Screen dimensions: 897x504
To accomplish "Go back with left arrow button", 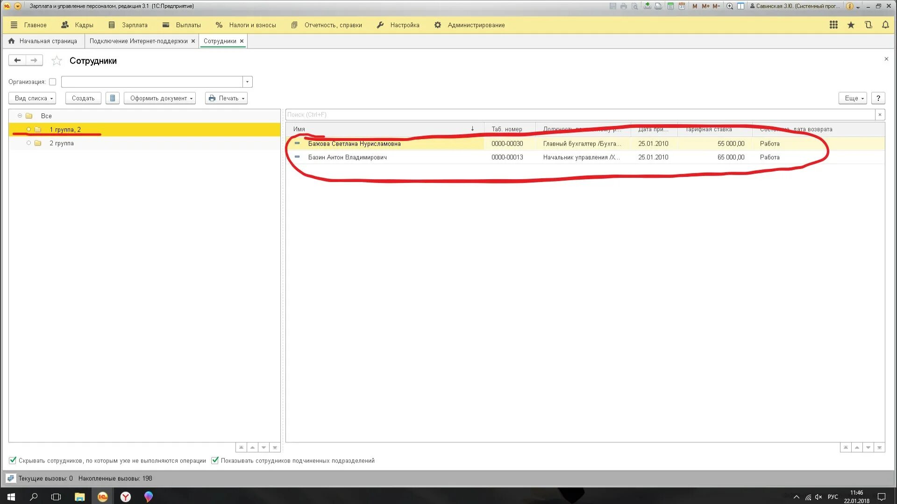I will point(17,61).
